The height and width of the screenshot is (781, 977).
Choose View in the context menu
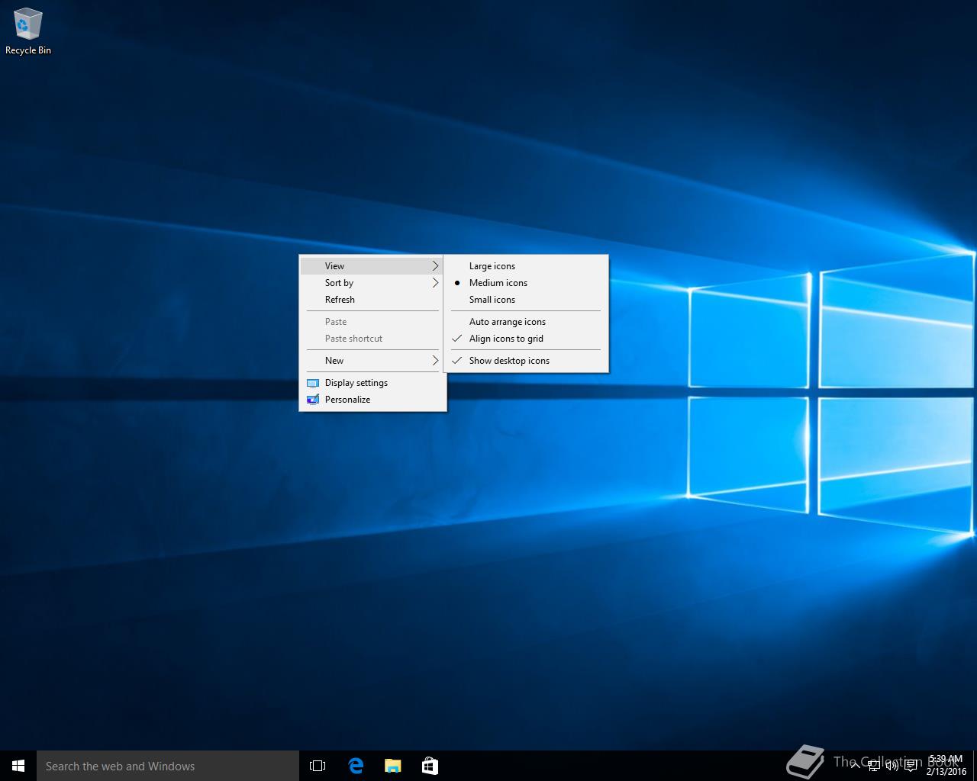(372, 266)
